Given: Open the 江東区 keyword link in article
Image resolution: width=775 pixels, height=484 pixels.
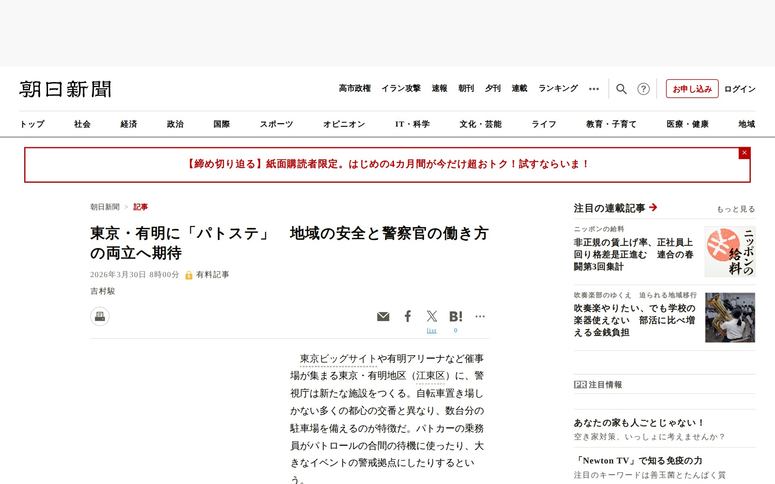Looking at the screenshot, I should tap(430, 376).
